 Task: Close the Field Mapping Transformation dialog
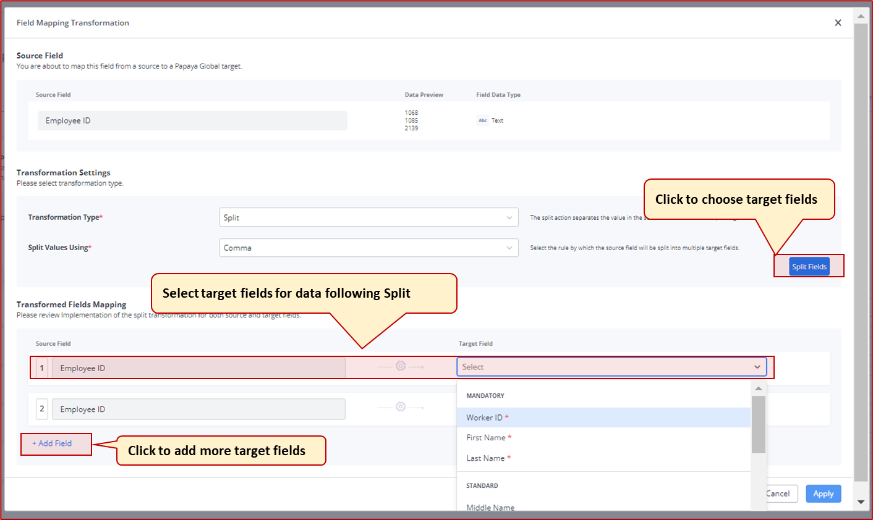(x=838, y=22)
